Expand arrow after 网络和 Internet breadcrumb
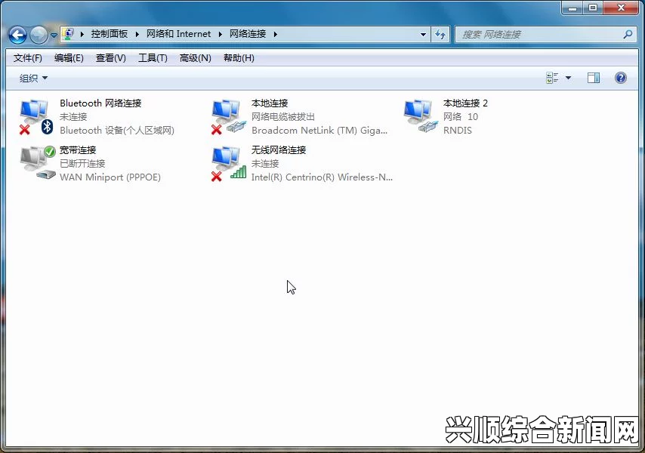The height and width of the screenshot is (453, 645). pyautogui.click(x=220, y=34)
